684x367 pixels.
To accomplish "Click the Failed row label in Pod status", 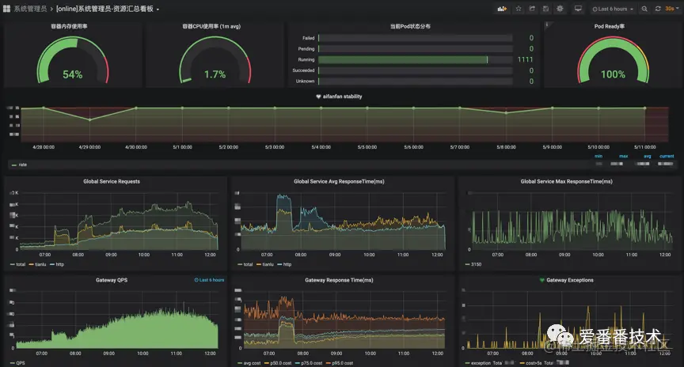I will click(309, 38).
